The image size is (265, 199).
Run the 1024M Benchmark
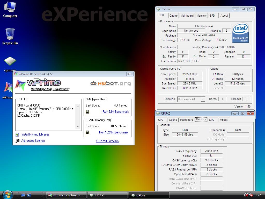(114, 132)
